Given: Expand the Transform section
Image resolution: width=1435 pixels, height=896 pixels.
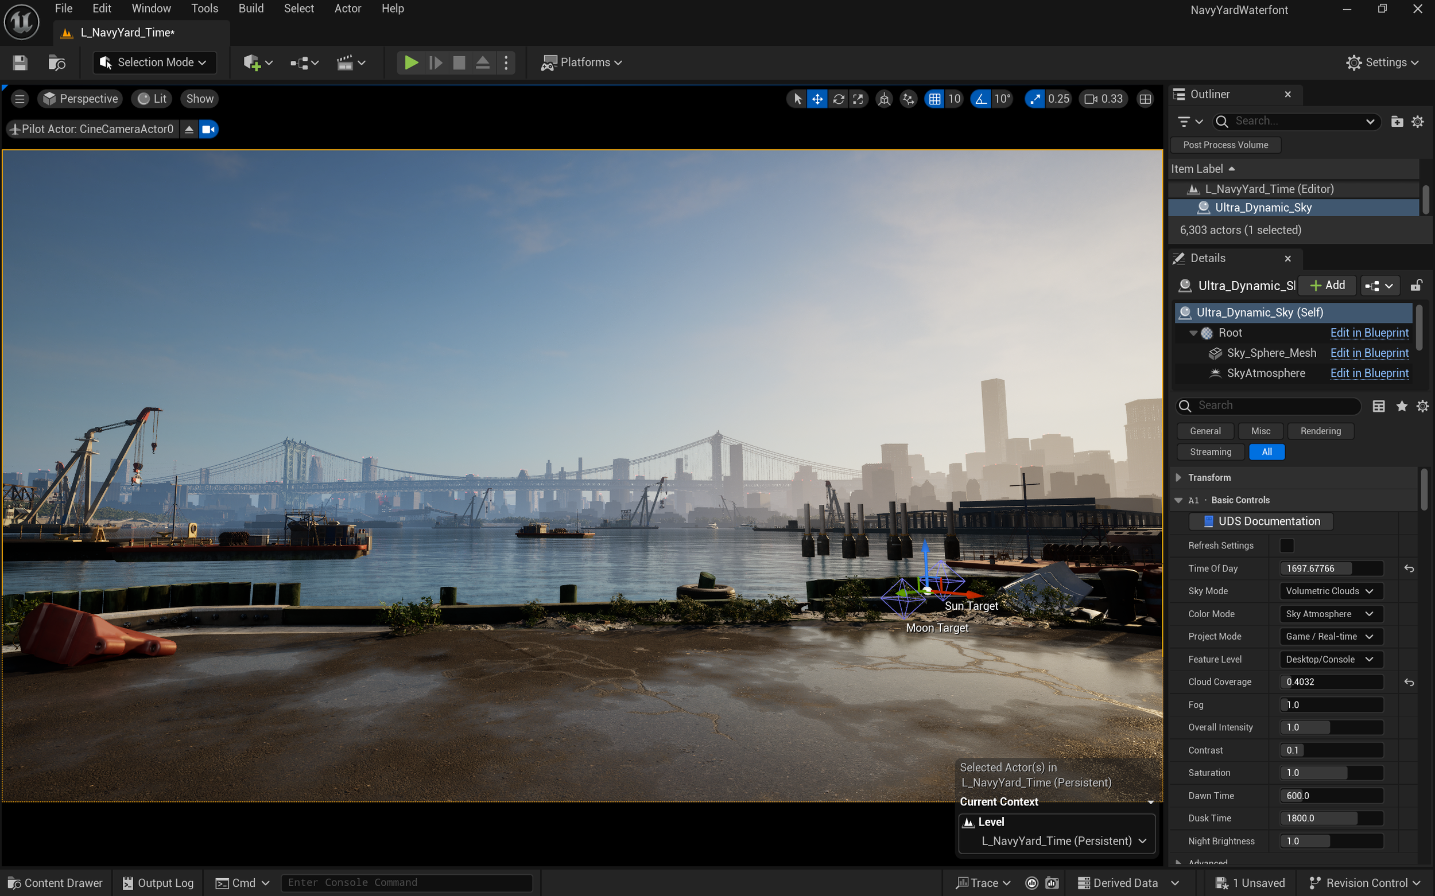Looking at the screenshot, I should [1178, 478].
